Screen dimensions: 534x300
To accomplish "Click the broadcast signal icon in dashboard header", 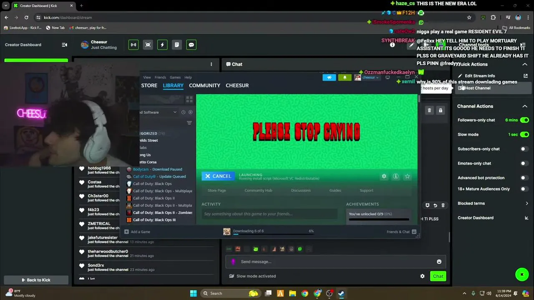I will pyautogui.click(x=133, y=45).
